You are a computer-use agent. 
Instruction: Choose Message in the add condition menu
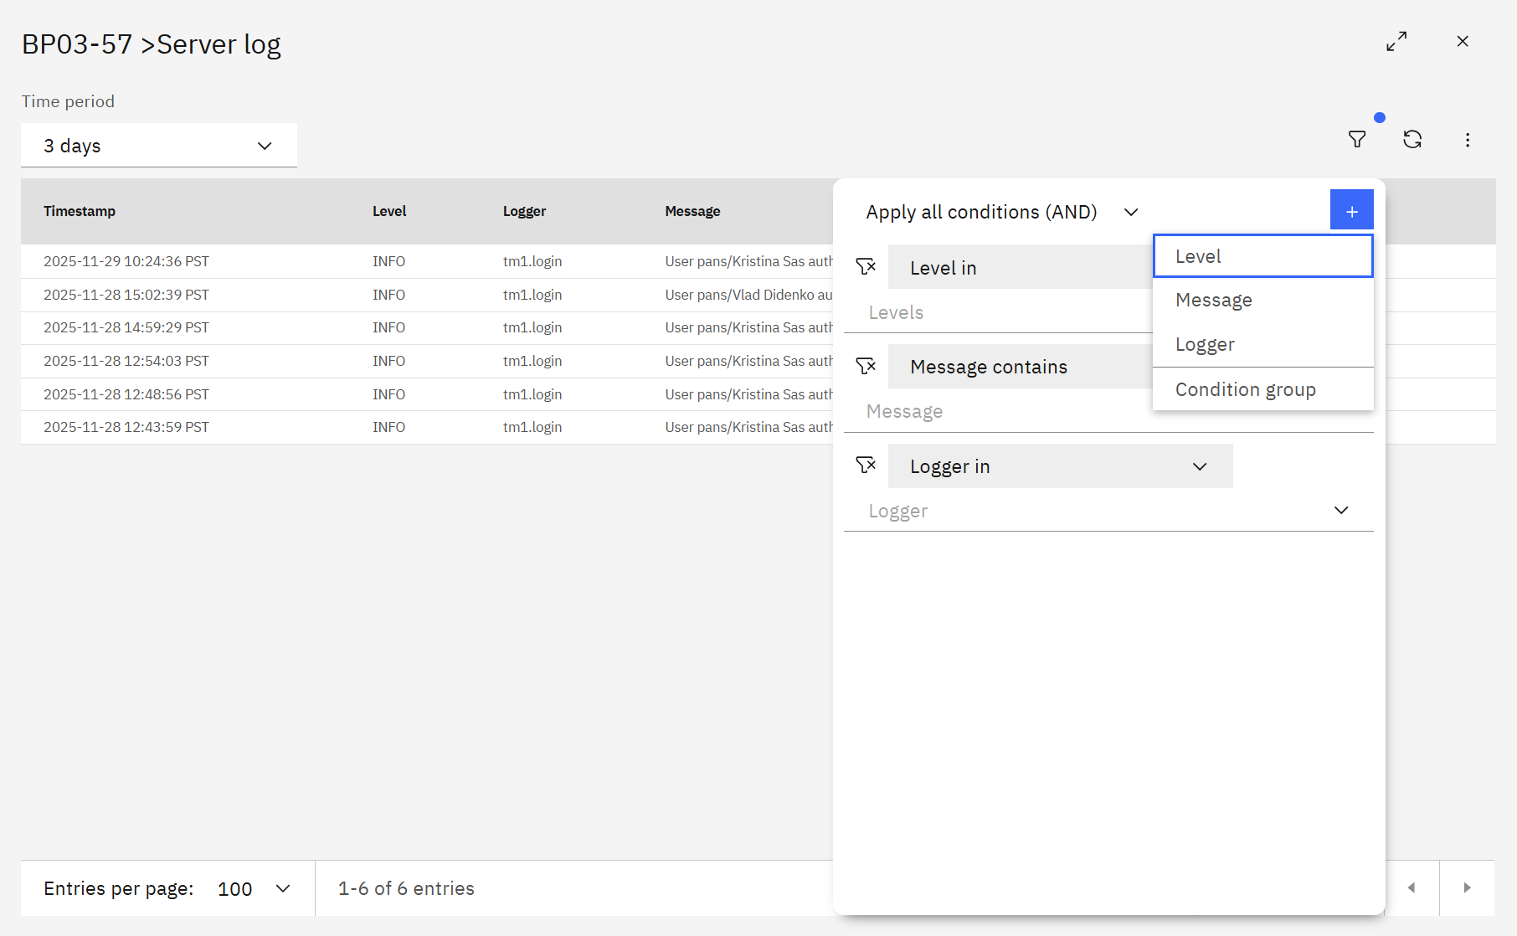point(1262,301)
